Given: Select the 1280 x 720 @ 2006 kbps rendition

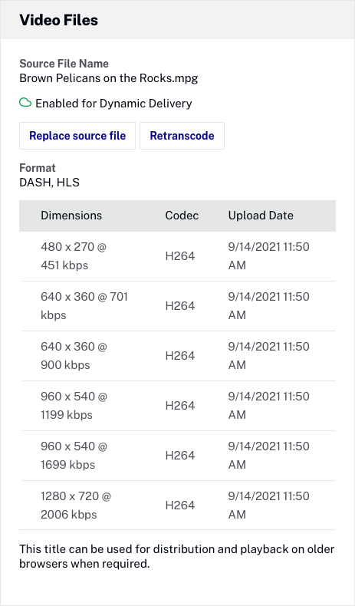Looking at the screenshot, I should tap(179, 506).
